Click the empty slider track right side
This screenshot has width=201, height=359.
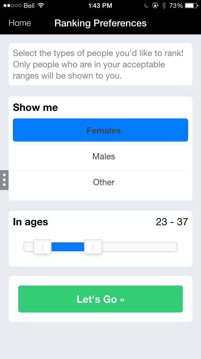pyautogui.click(x=139, y=247)
